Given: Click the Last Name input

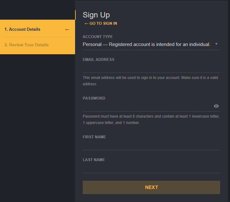Looking at the screenshot, I should pos(151,168).
